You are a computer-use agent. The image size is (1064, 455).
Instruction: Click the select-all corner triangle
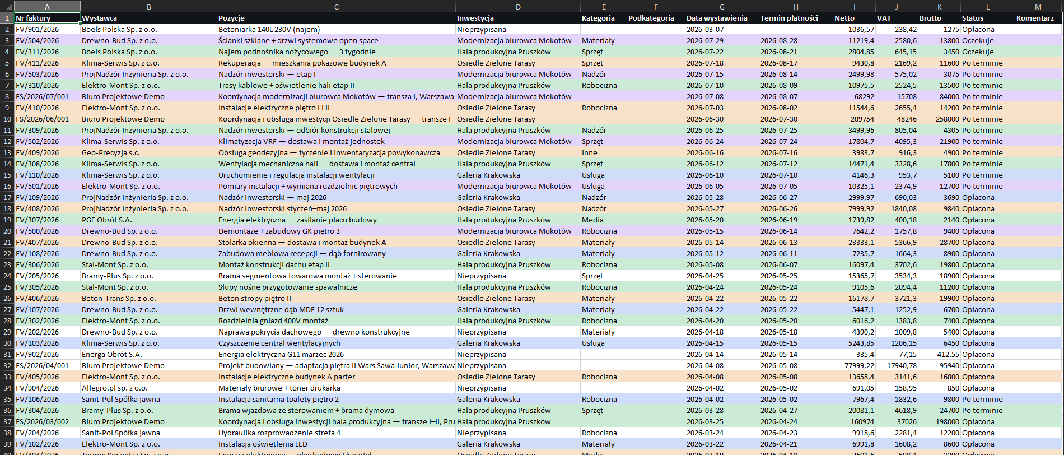pyautogui.click(x=7, y=7)
